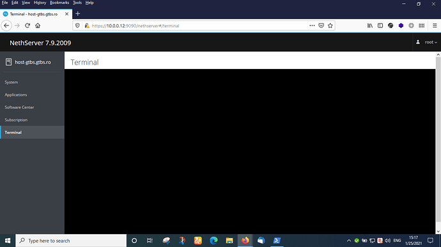The height and width of the screenshot is (247, 441).
Task: Open the File menu
Action: [4, 3]
